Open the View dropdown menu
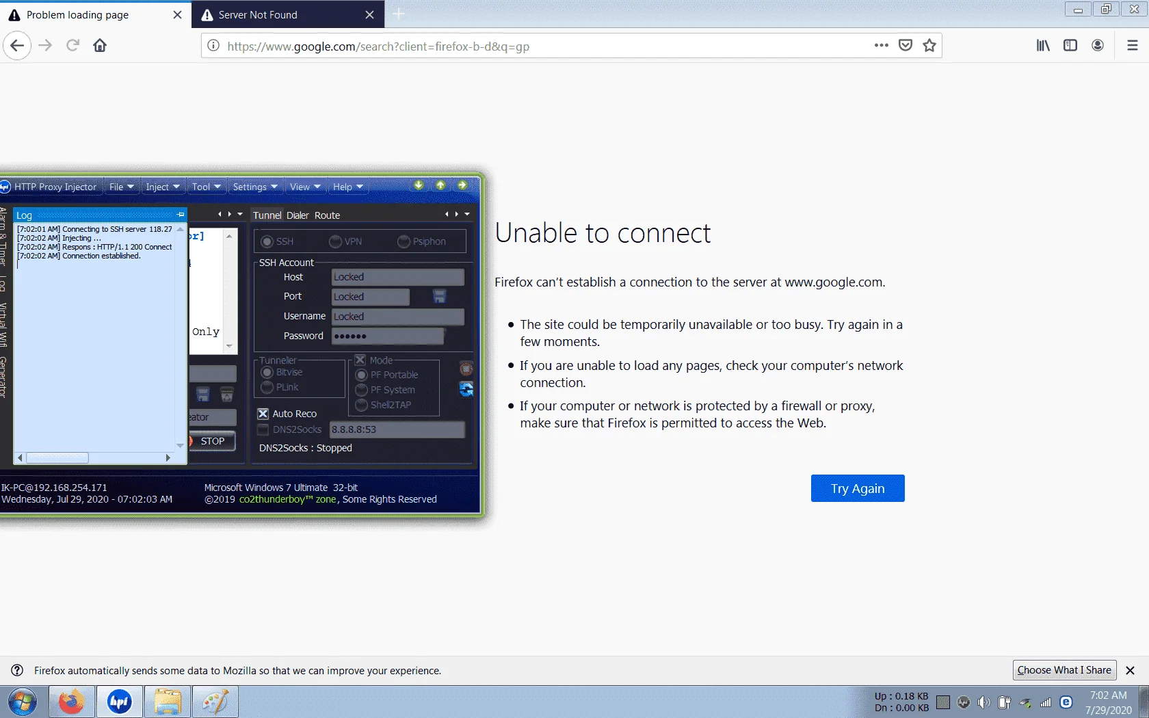Image resolution: width=1149 pixels, height=718 pixels. [304, 187]
